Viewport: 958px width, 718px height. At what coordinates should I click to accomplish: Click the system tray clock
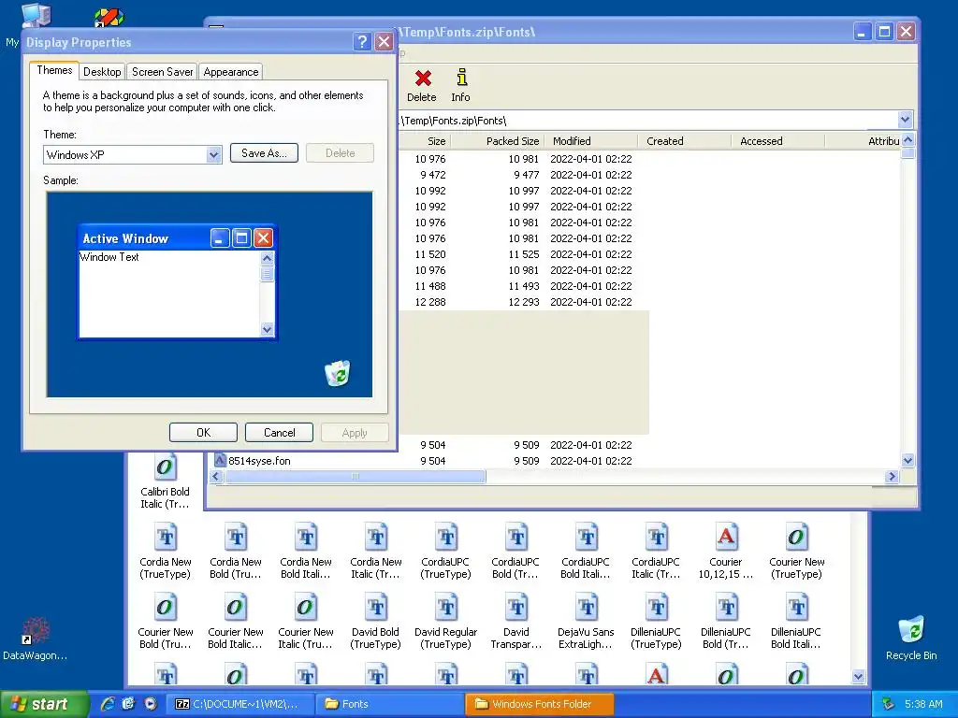click(x=923, y=704)
